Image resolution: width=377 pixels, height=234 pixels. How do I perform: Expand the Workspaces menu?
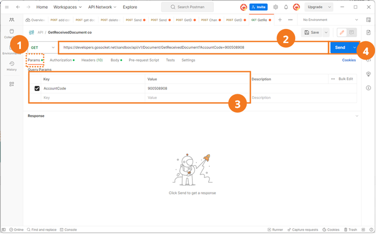click(67, 7)
